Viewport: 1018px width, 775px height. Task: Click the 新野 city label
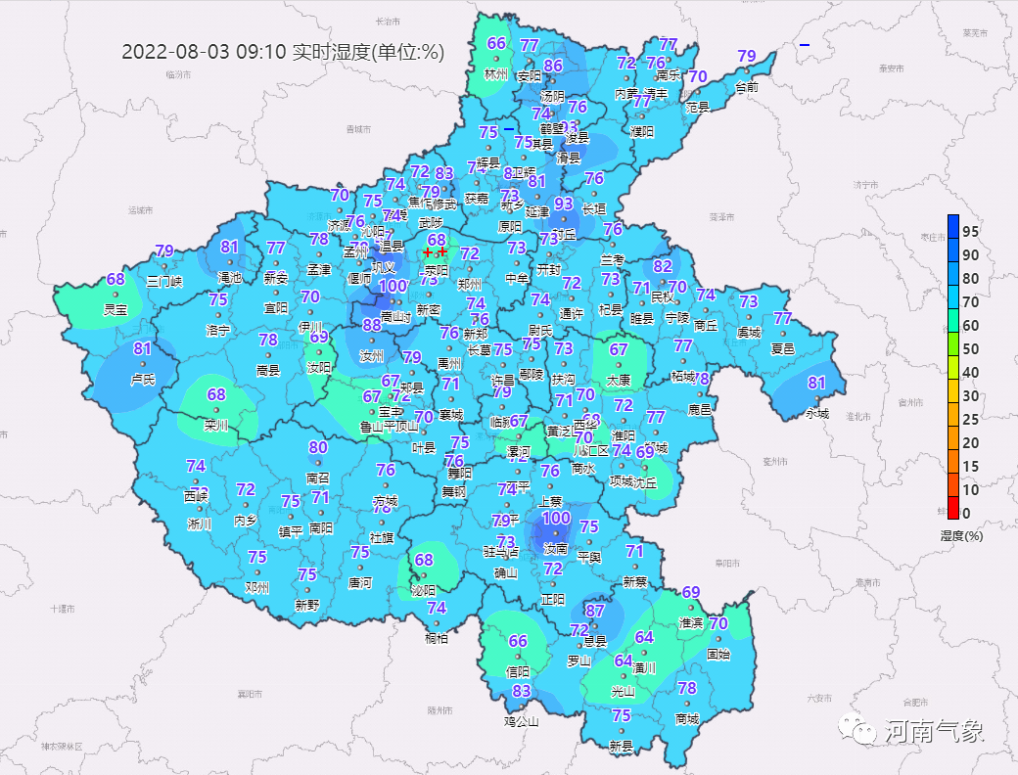click(307, 606)
